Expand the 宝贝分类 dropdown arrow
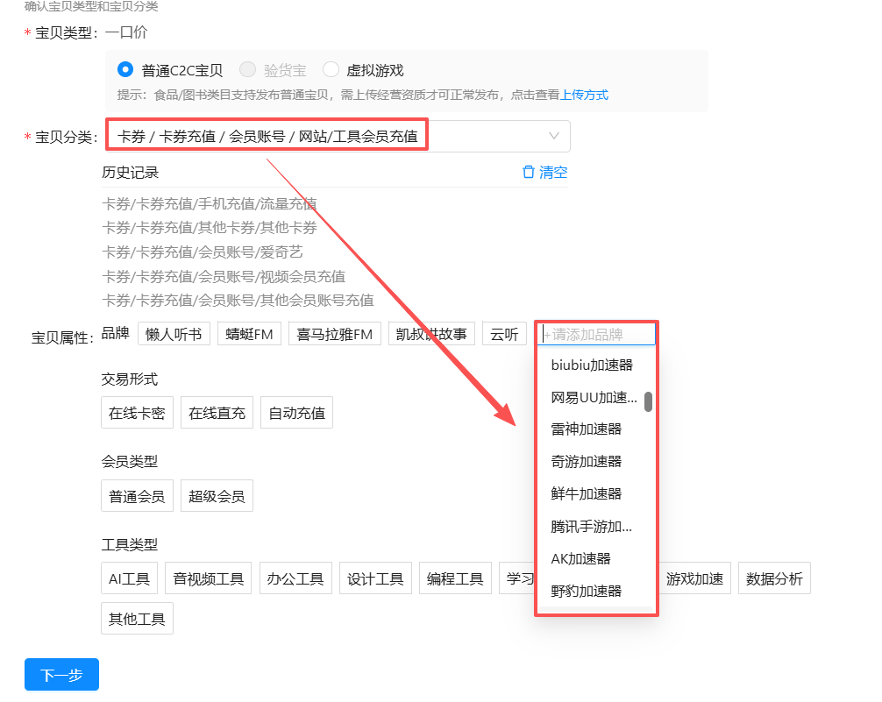 [x=553, y=136]
